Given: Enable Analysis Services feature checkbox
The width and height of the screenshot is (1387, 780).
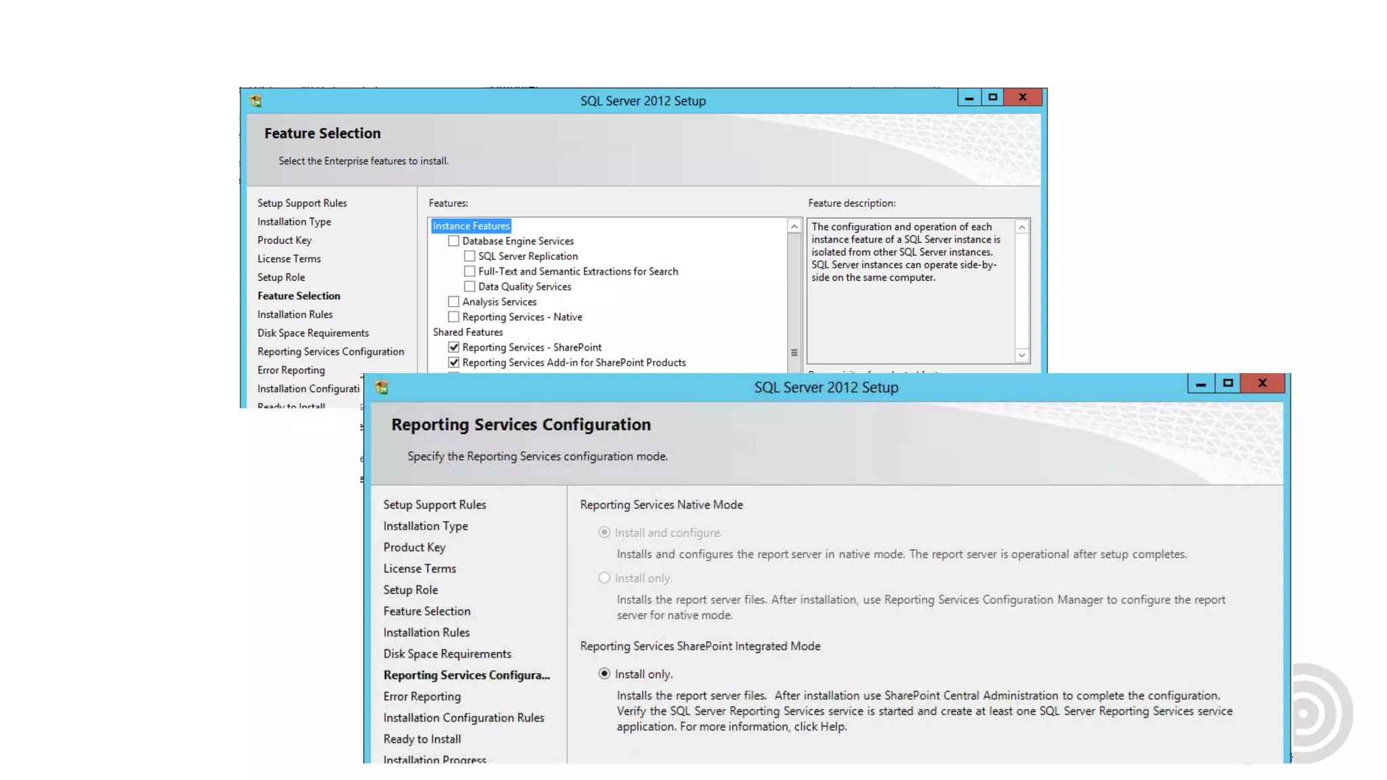Looking at the screenshot, I should point(454,302).
